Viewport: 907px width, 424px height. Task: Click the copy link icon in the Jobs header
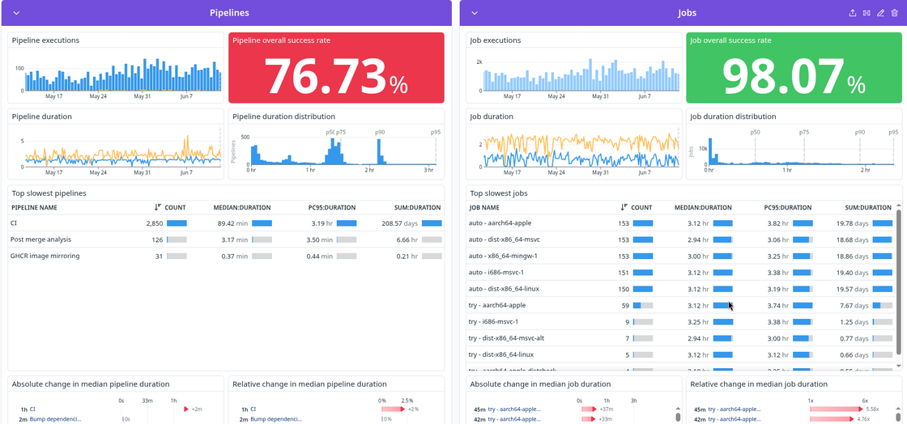pos(867,13)
